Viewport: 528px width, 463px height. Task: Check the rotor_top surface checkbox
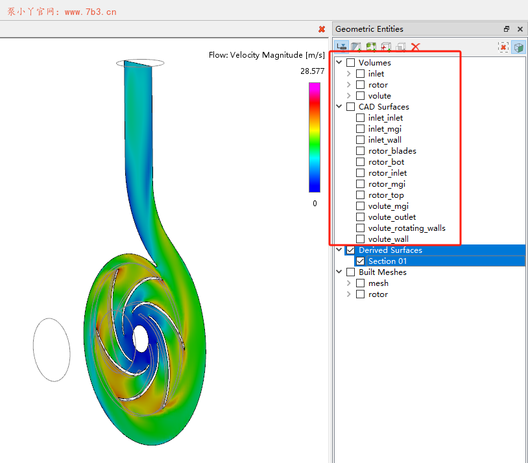pyautogui.click(x=360, y=195)
